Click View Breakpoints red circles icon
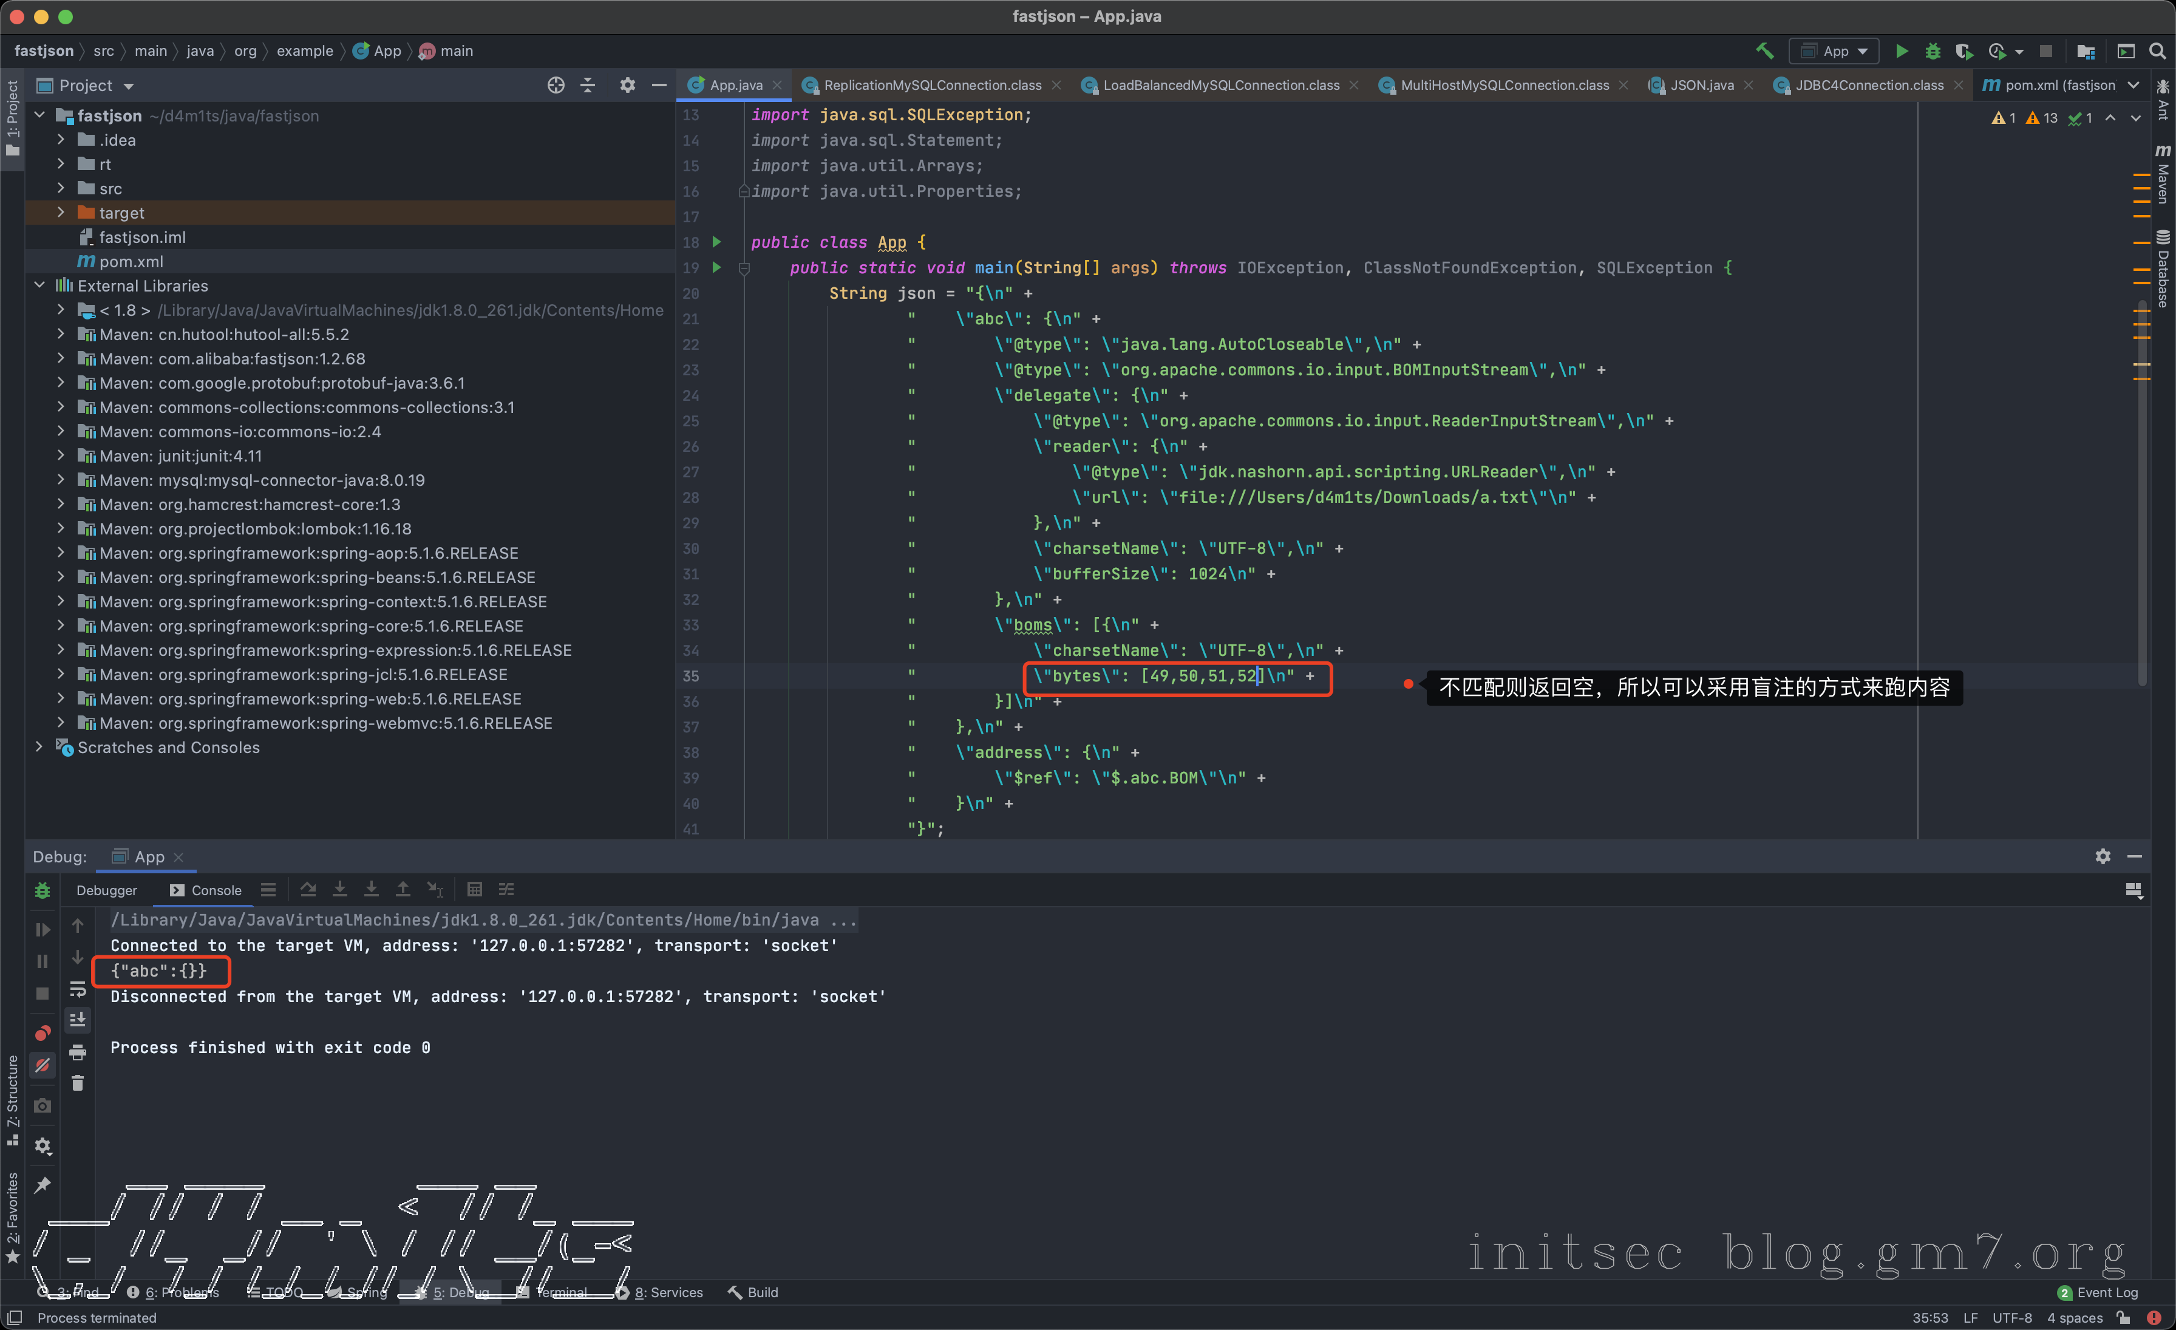Image resolution: width=2176 pixels, height=1330 pixels. tap(42, 1032)
